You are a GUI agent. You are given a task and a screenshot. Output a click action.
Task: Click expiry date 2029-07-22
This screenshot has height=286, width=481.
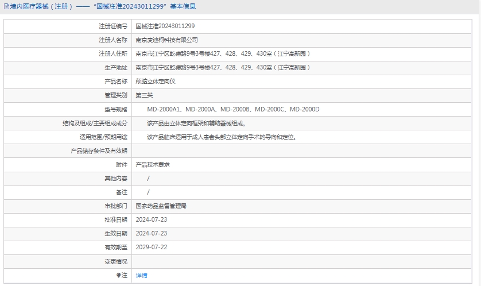click(x=151, y=247)
